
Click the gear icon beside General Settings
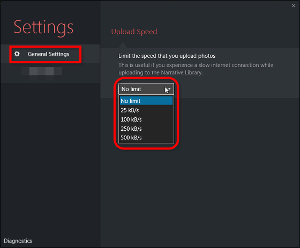click(17, 54)
